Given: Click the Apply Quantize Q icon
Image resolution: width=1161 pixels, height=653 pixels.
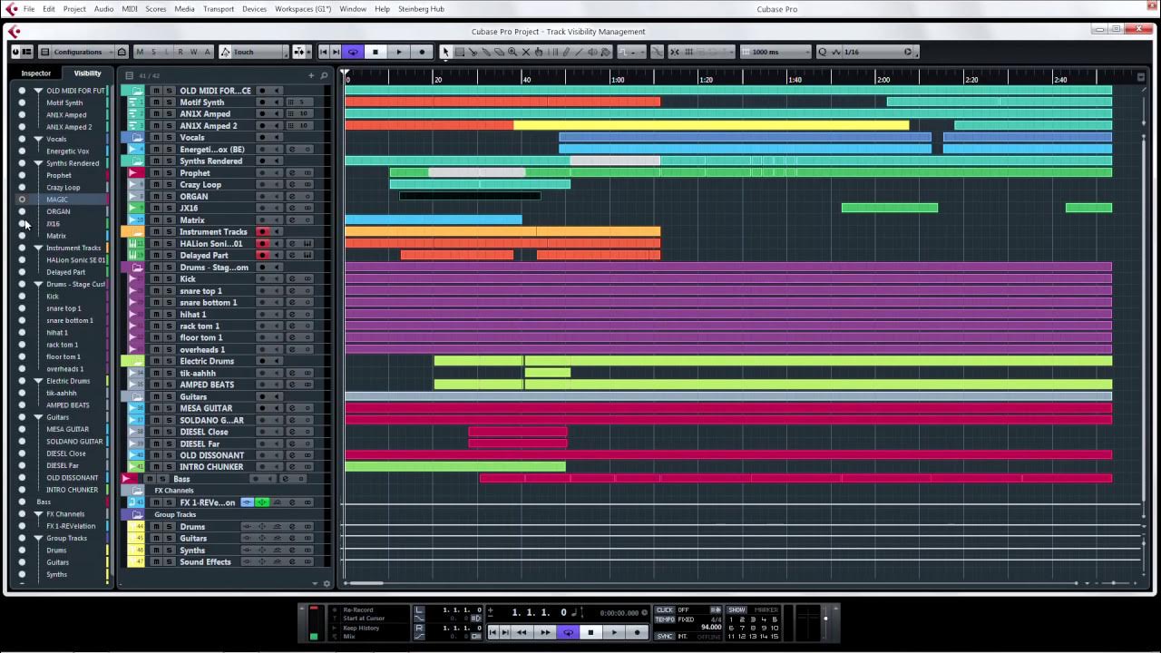Looking at the screenshot, I should coord(823,52).
